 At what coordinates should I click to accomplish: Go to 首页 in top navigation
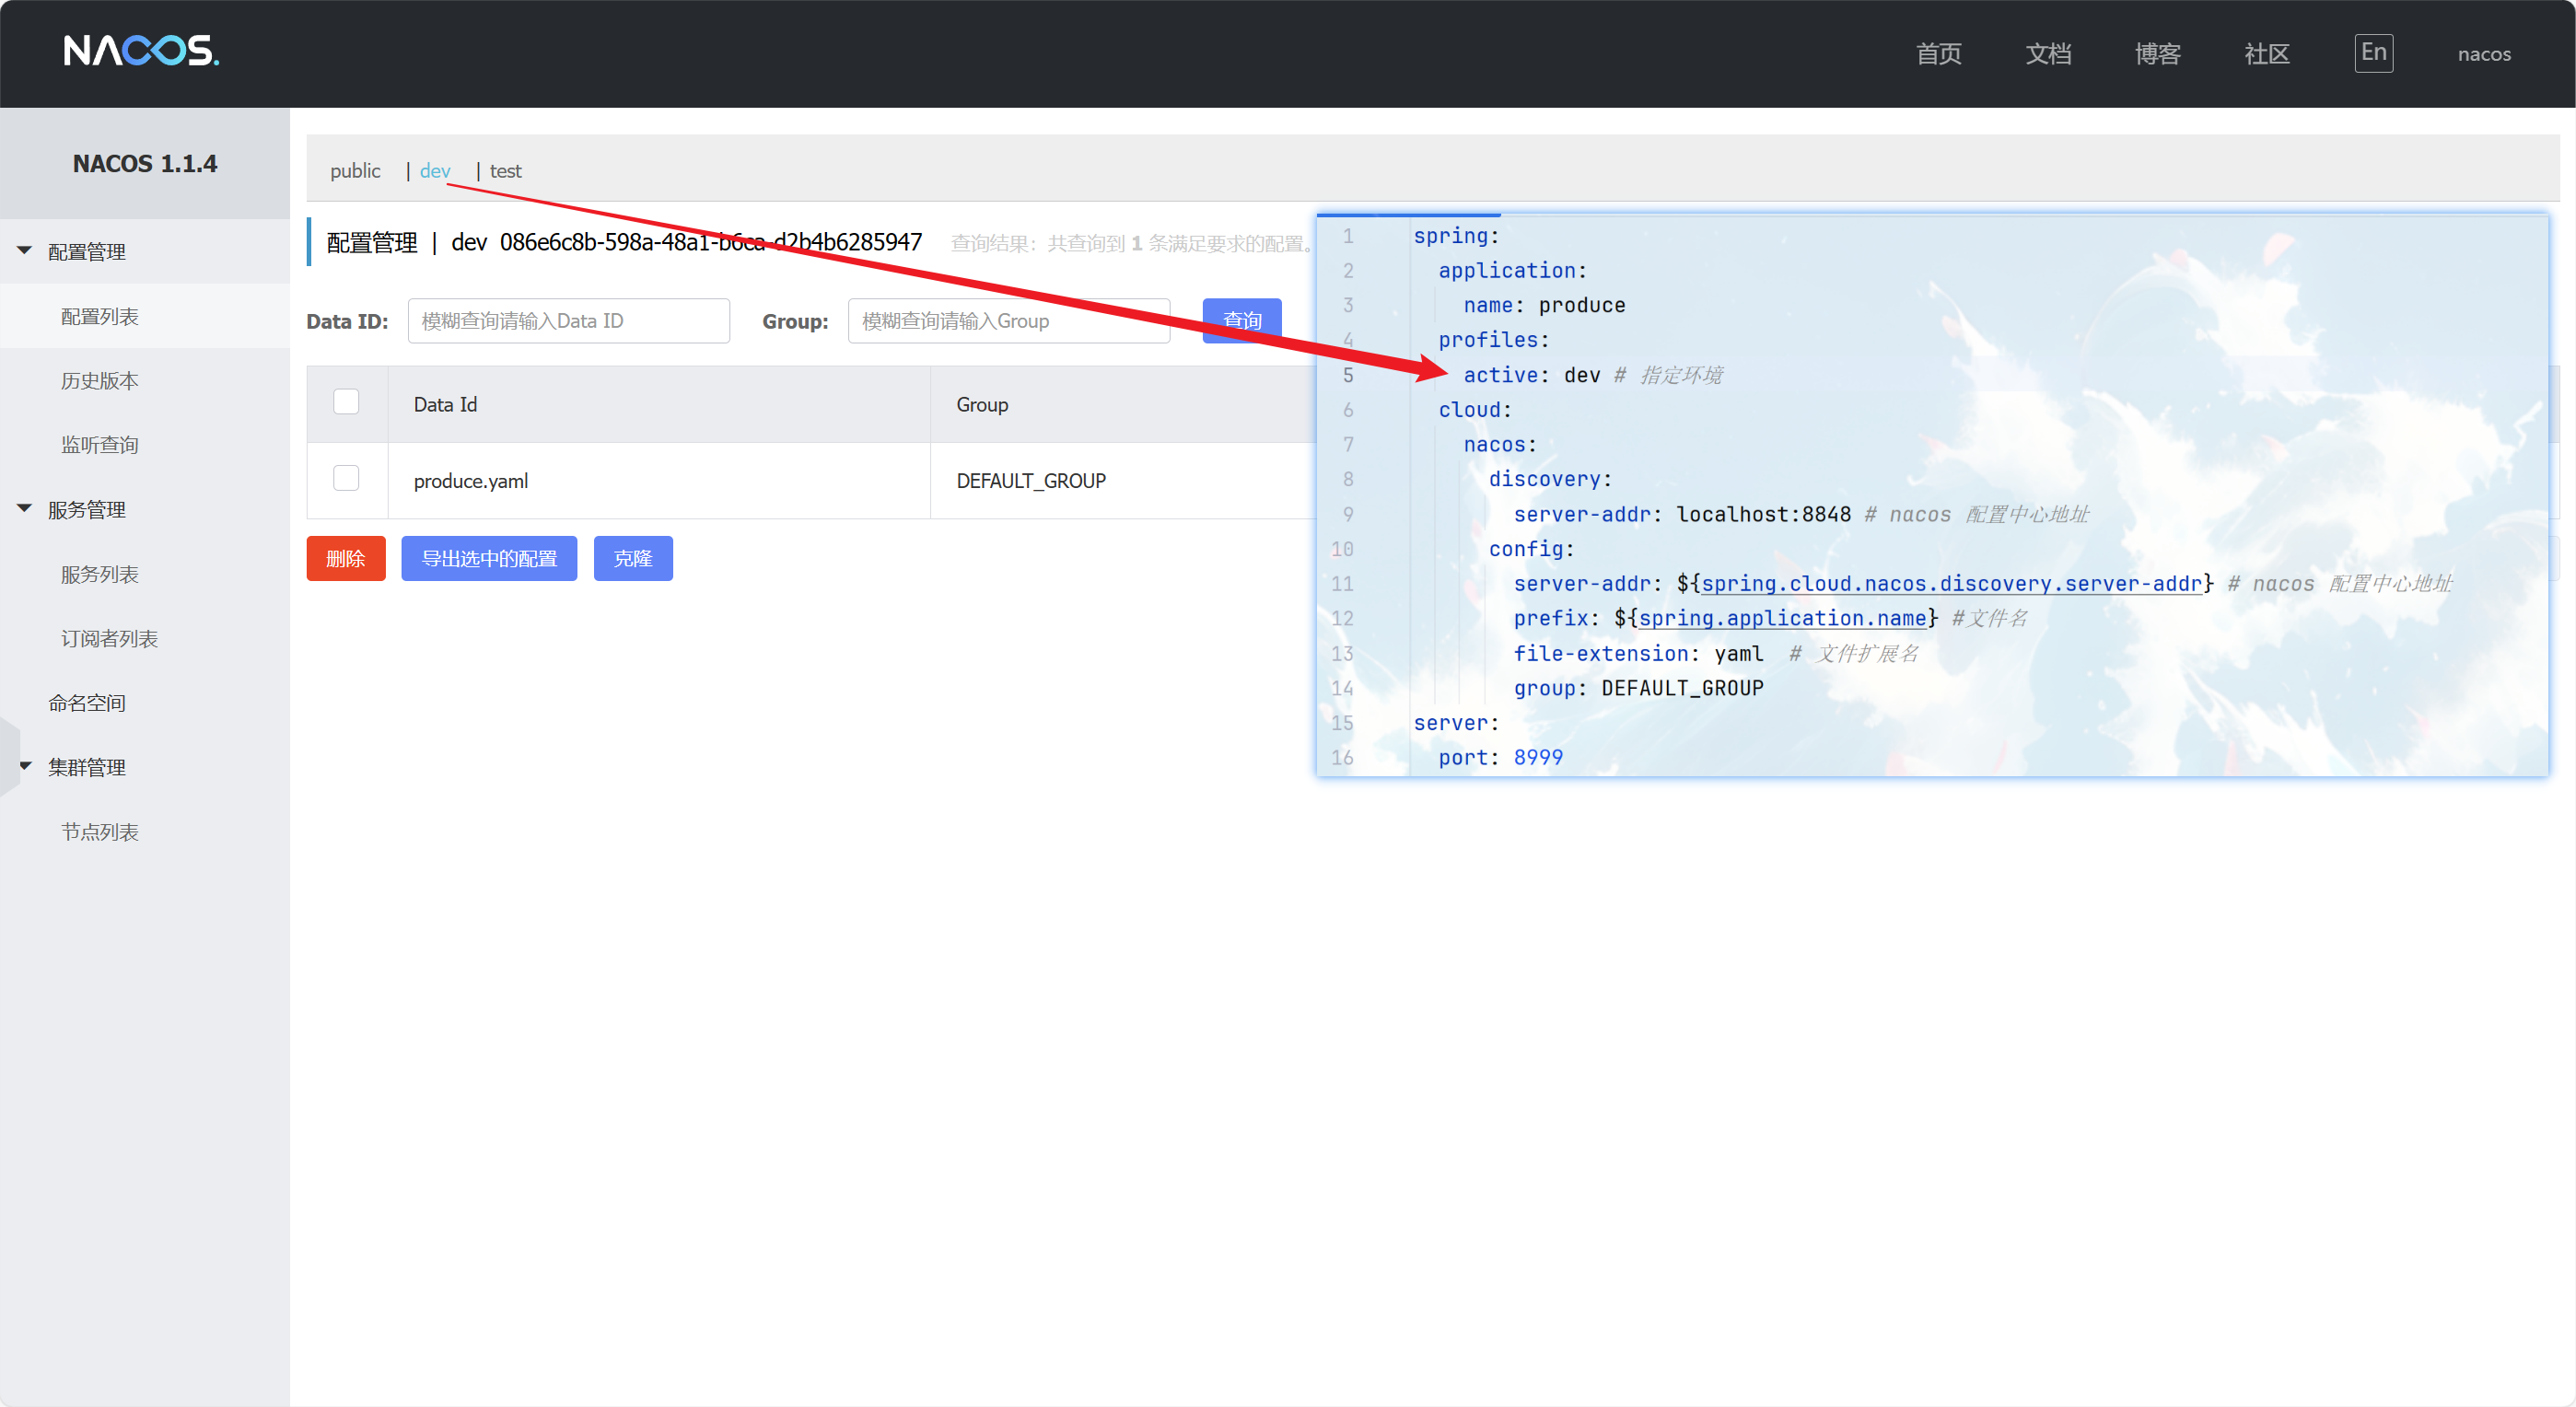(x=1938, y=54)
